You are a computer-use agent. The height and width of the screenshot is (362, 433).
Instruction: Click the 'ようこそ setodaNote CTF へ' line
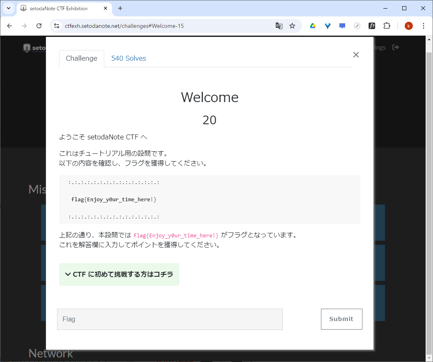tap(103, 137)
